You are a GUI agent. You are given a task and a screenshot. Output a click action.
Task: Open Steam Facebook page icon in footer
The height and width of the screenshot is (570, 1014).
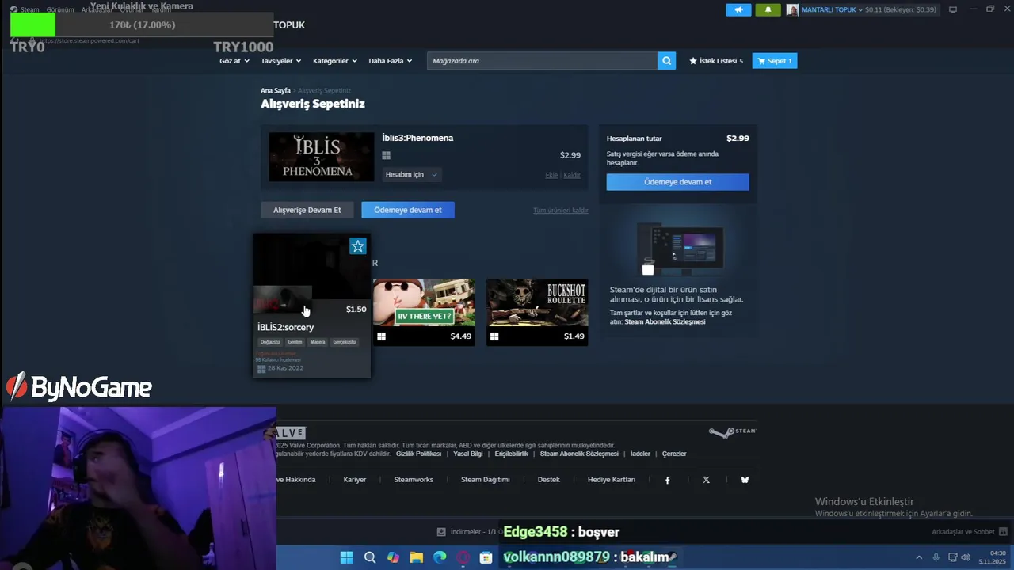pos(667,480)
